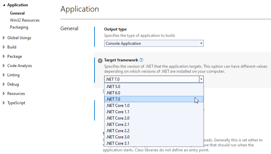271x154 pixels.
Task: Choose .NET 6.0 from the list
Action: pyautogui.click(x=154, y=93)
